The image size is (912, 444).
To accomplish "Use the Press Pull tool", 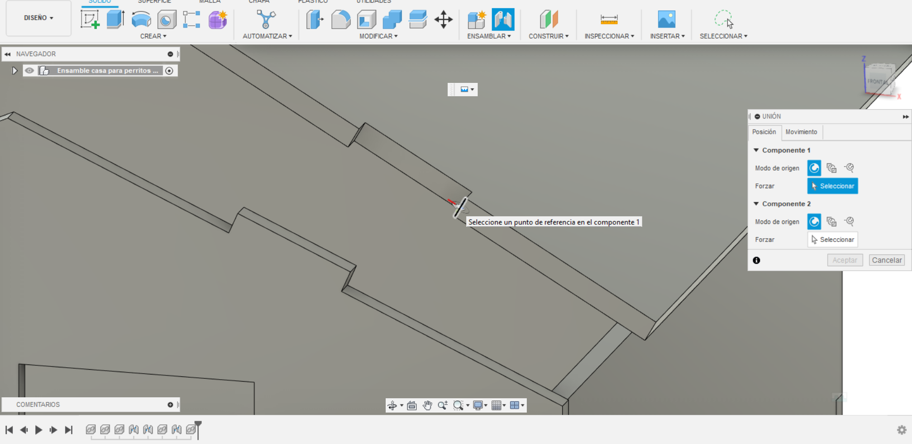I will click(315, 20).
